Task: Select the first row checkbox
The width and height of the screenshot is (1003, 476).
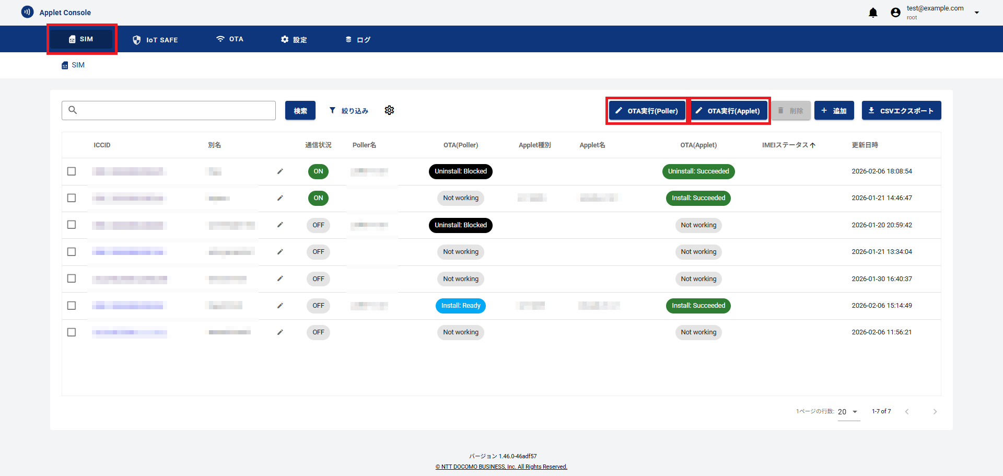Action: point(72,171)
